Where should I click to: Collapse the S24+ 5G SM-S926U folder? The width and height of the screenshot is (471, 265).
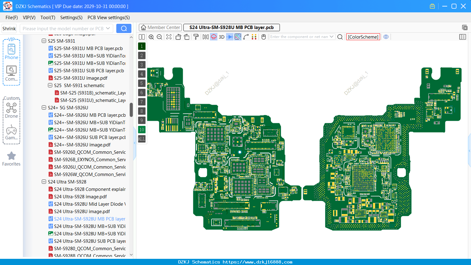(x=44, y=107)
